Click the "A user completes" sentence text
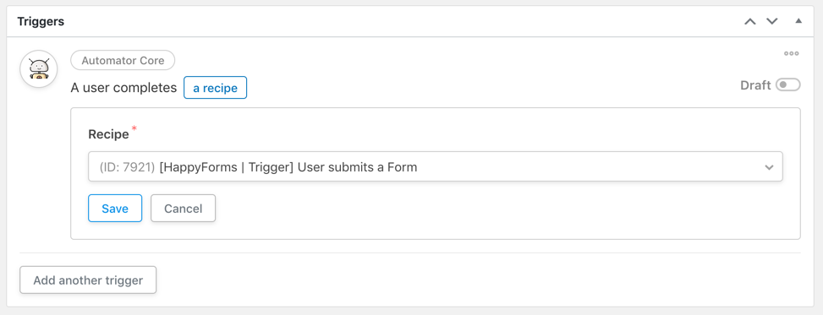Viewport: 823px width, 315px height. (123, 88)
